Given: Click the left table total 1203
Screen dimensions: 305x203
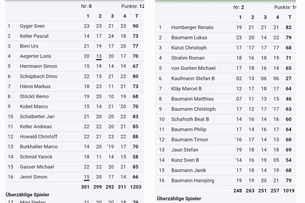Looking at the screenshot, I should point(136,187).
